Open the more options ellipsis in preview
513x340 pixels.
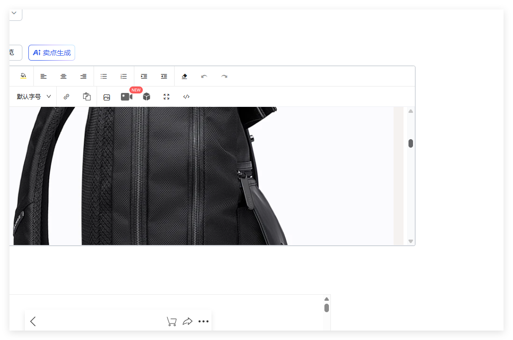[x=204, y=322]
